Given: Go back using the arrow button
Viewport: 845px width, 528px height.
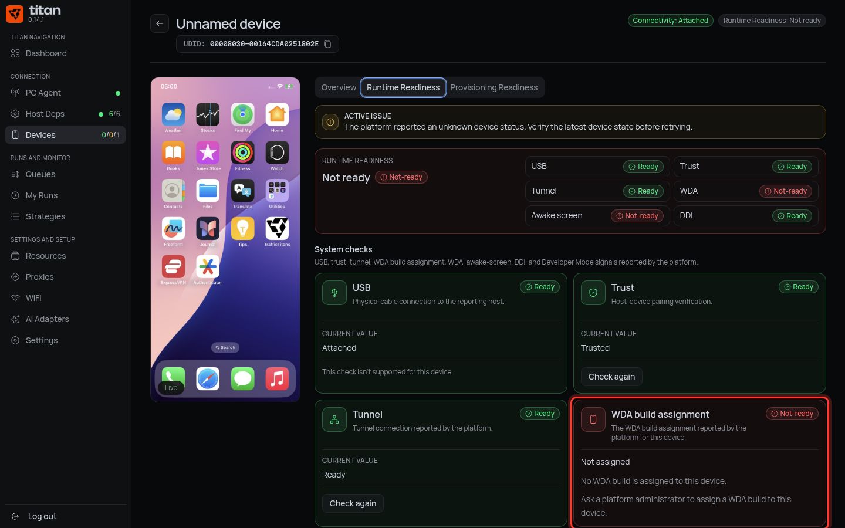Looking at the screenshot, I should tap(160, 23).
